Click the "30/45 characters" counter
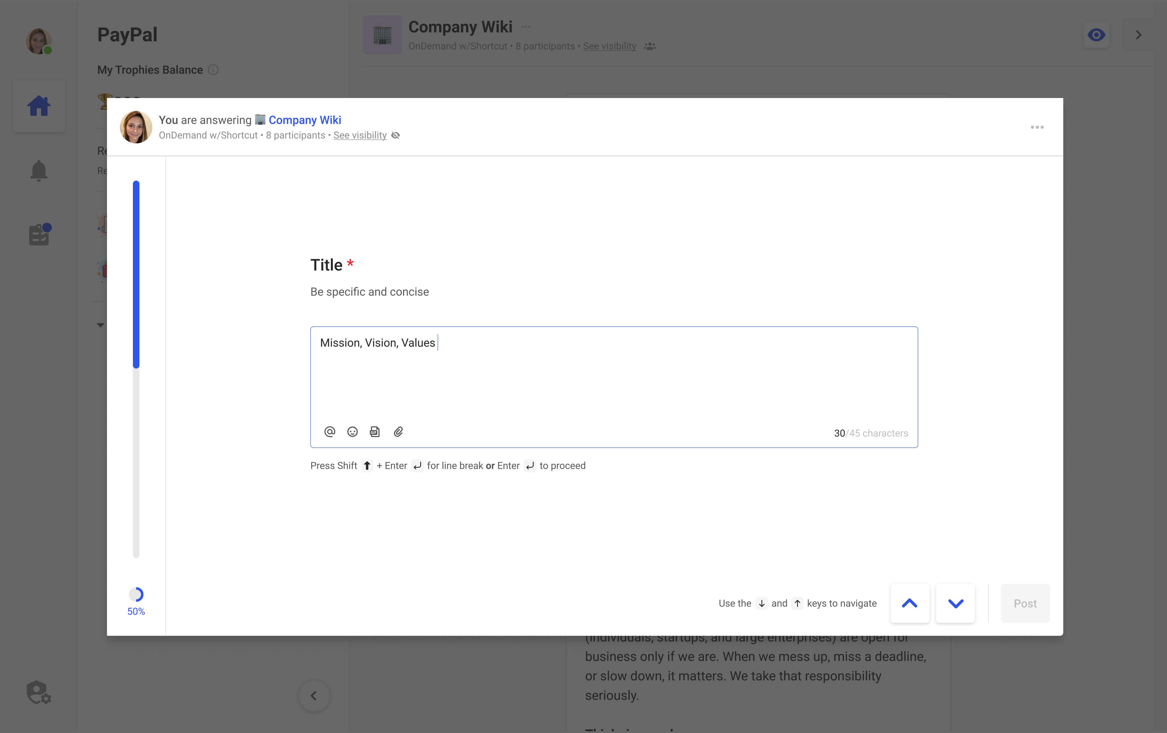Image resolution: width=1167 pixels, height=733 pixels. click(871, 433)
